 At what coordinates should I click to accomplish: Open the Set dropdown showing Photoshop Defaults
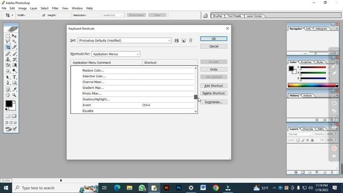(124, 41)
